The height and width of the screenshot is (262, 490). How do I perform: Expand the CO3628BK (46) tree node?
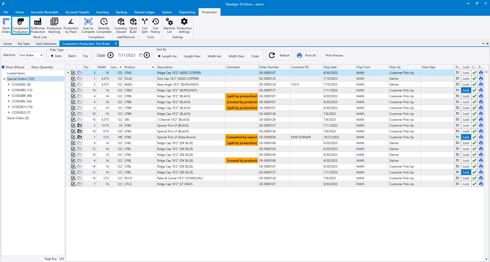[9, 96]
